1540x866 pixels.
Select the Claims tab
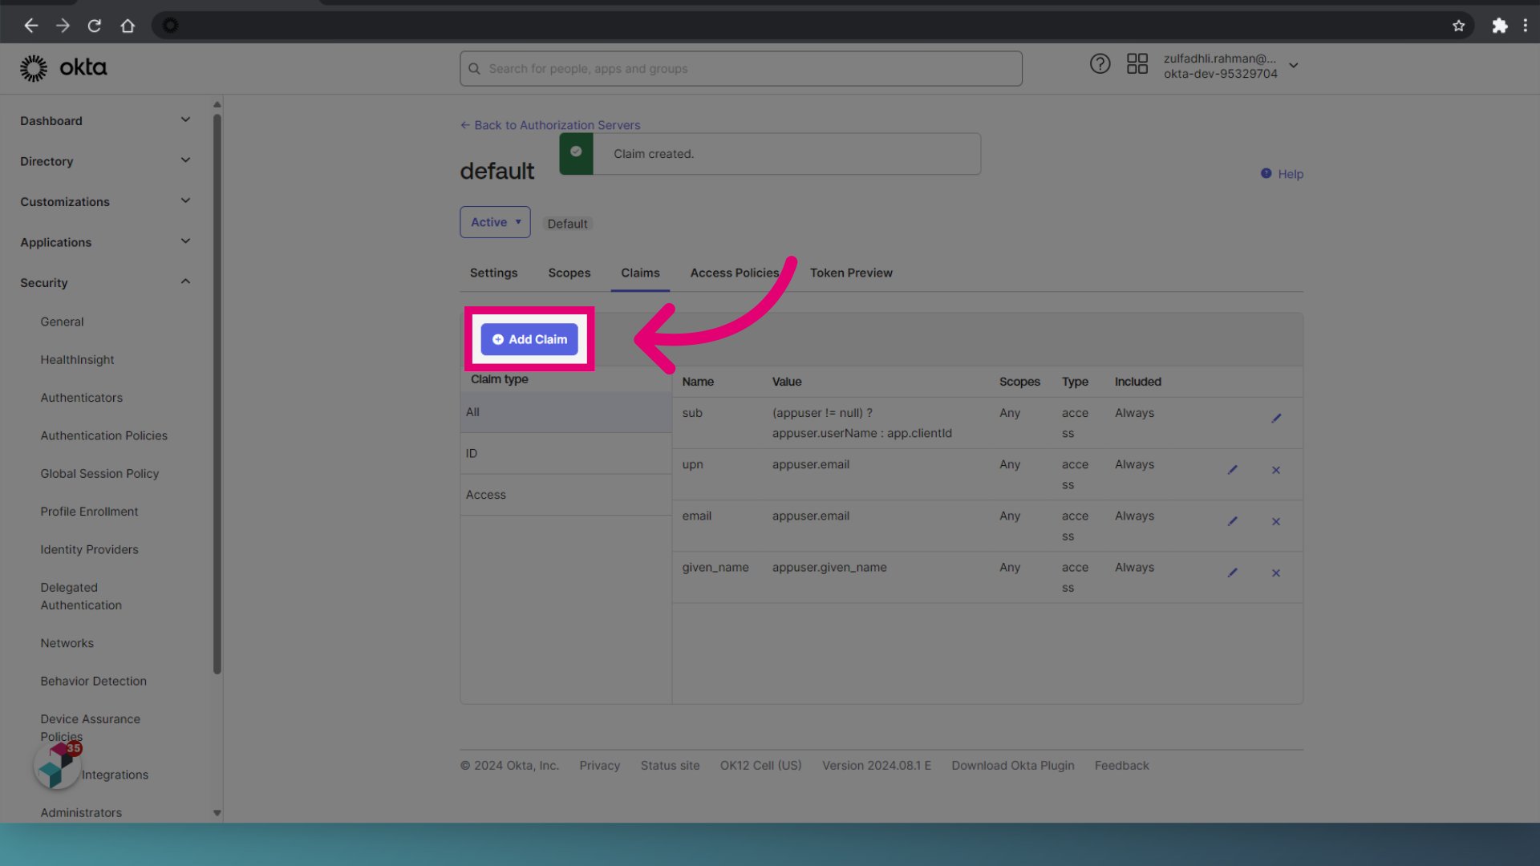pyautogui.click(x=640, y=273)
